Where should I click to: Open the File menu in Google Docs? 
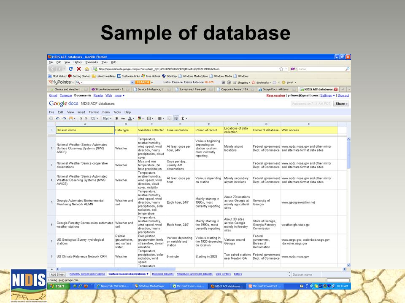[51, 112]
